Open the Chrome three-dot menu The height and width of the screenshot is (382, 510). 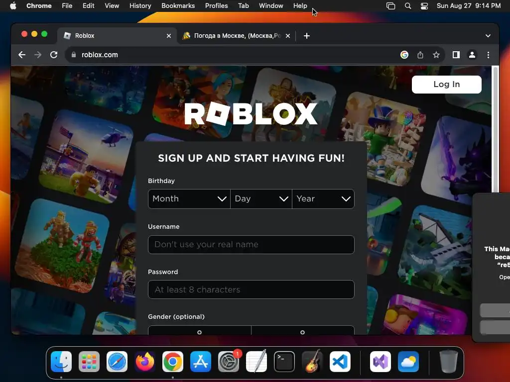(488, 55)
